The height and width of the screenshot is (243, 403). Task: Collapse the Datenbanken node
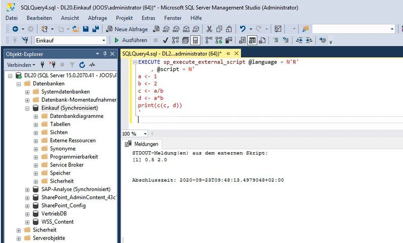coord(19,84)
